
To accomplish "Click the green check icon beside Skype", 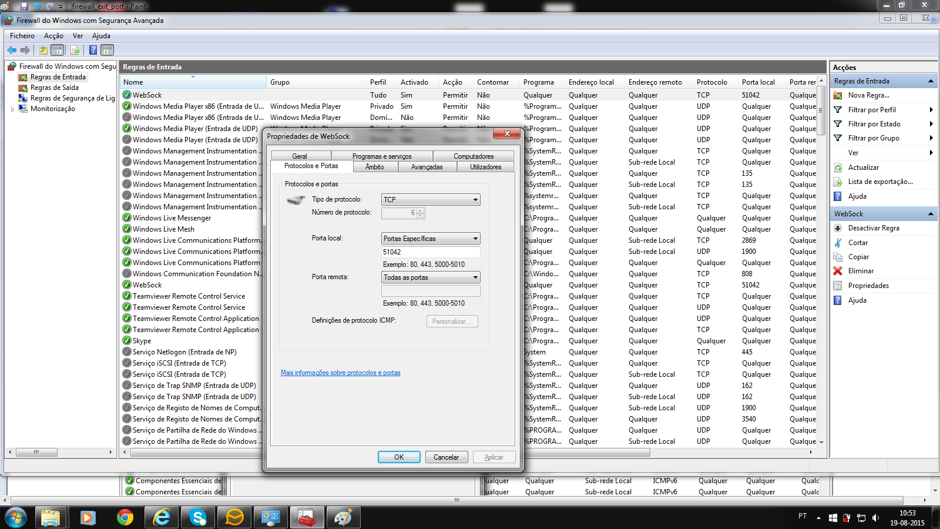I will [x=127, y=341].
